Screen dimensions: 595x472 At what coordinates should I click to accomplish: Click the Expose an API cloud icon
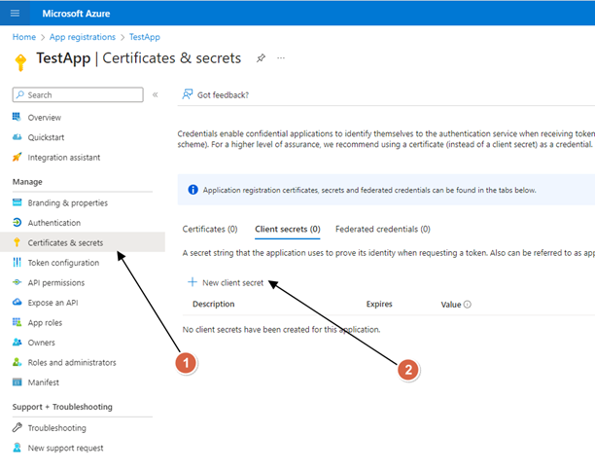[x=17, y=303]
